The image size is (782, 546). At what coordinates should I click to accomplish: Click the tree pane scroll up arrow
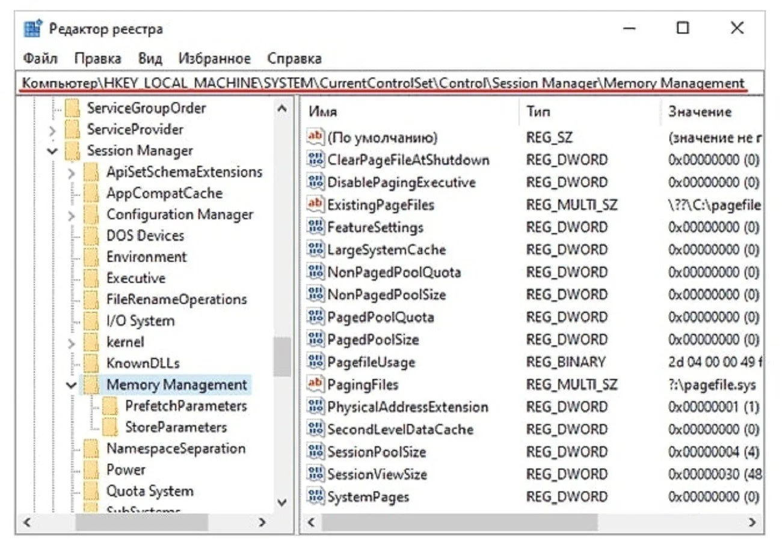pyautogui.click(x=282, y=109)
